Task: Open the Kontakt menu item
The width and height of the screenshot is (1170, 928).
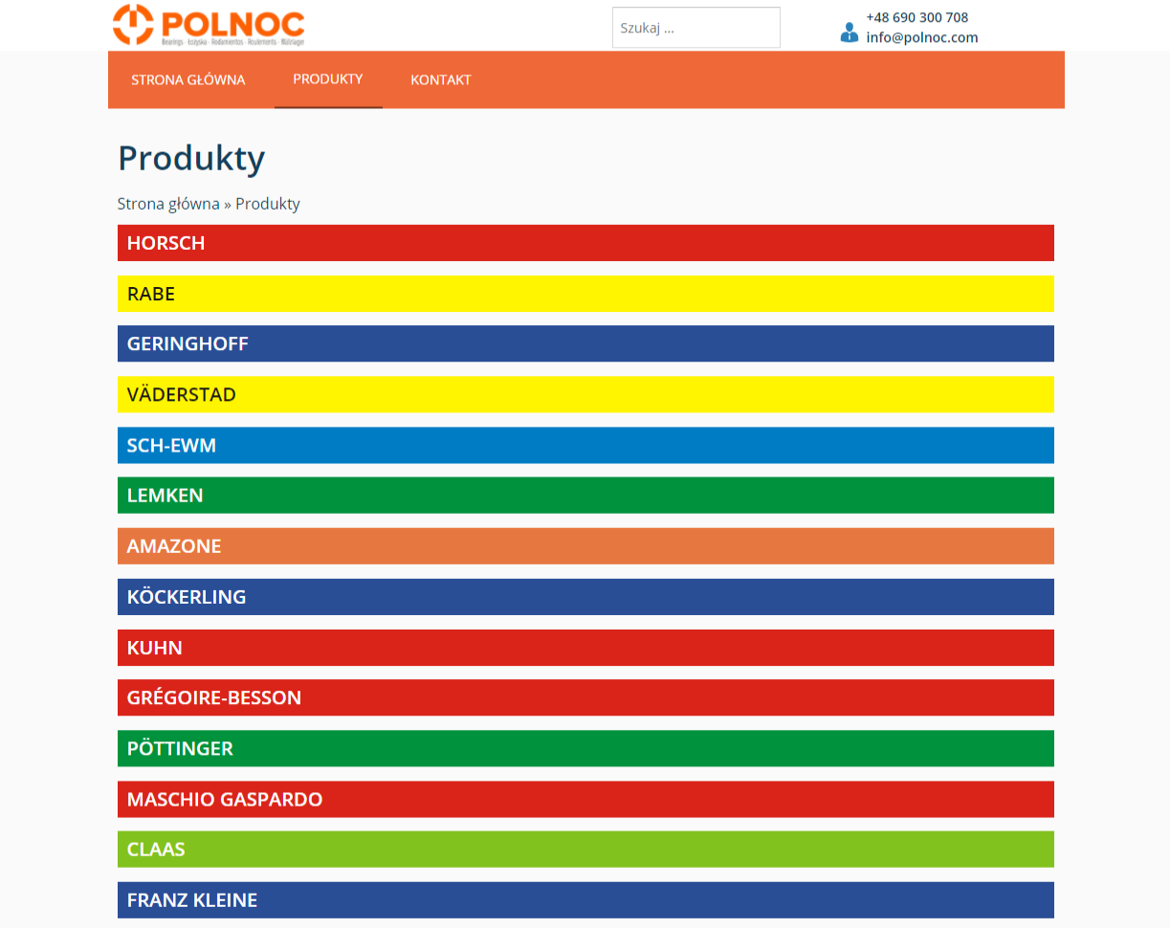Action: point(441,79)
